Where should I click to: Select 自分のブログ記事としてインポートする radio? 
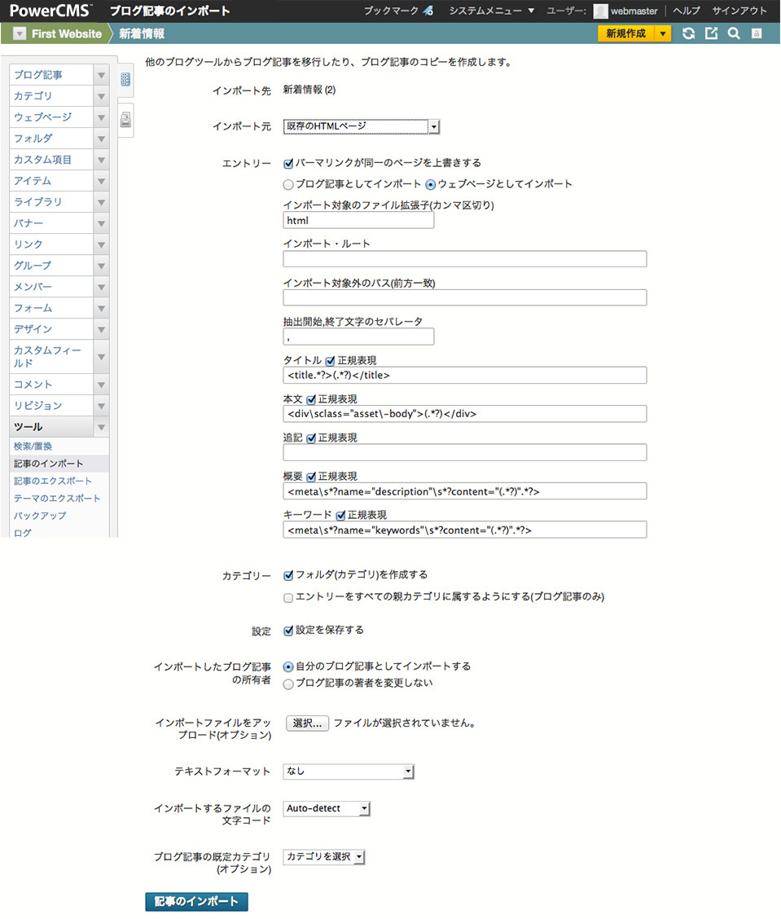[x=288, y=667]
